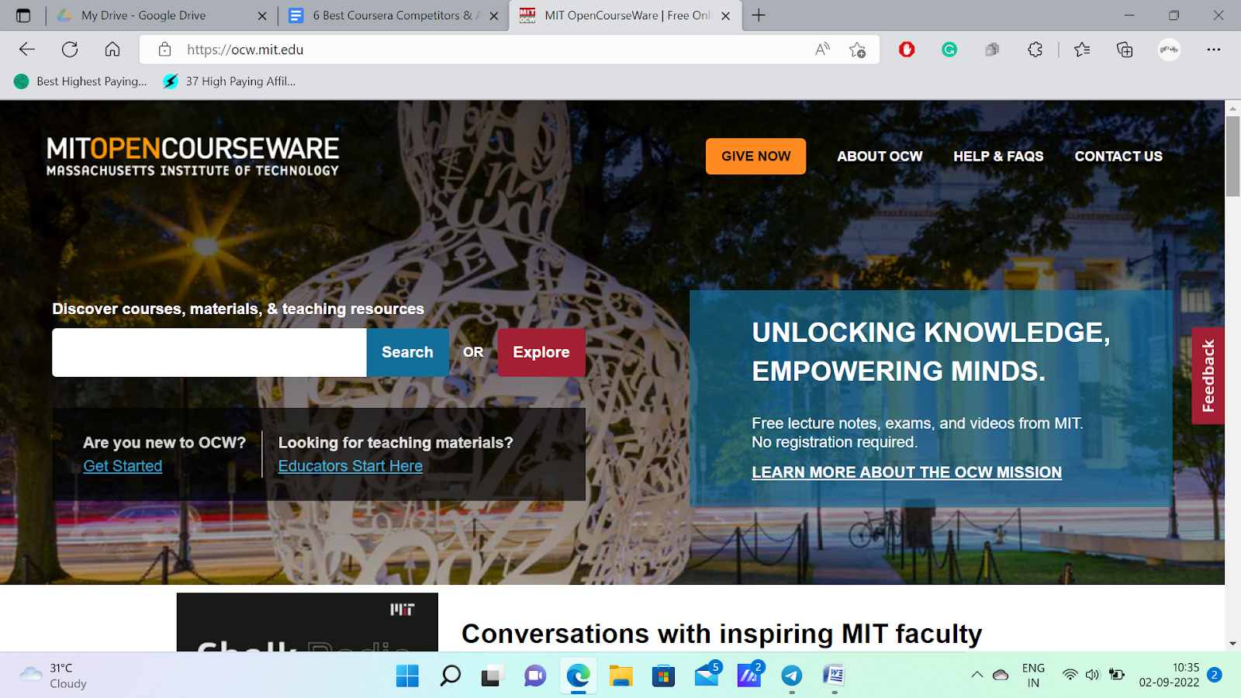The height and width of the screenshot is (698, 1241).
Task: Open Windows taskbar search
Action: pyautogui.click(x=450, y=676)
